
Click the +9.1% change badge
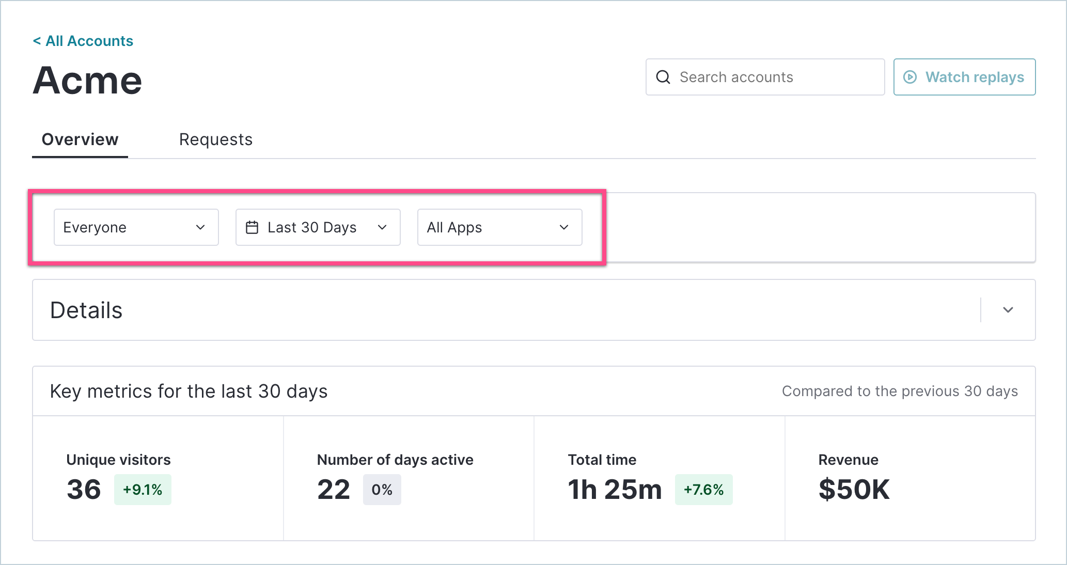(143, 490)
